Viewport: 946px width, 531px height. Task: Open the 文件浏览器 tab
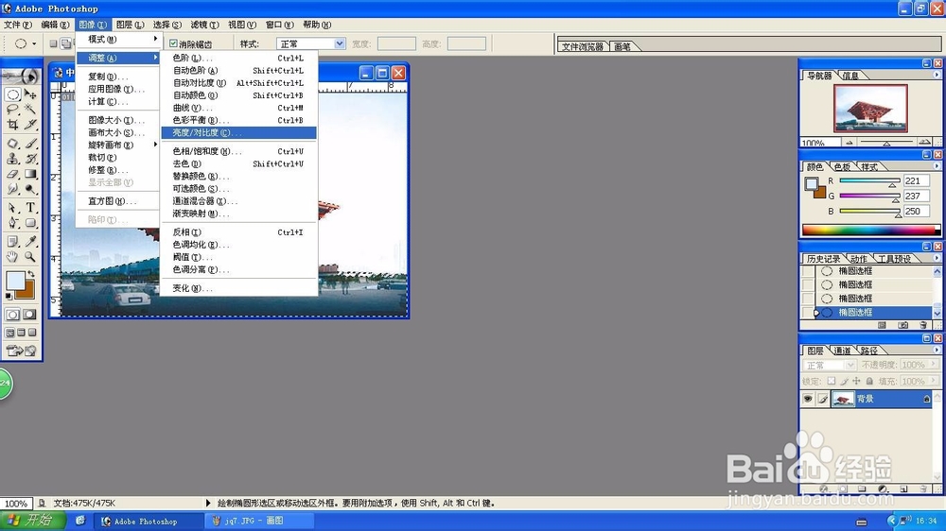[582, 46]
